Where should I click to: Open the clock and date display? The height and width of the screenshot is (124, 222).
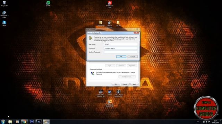click(x=215, y=122)
